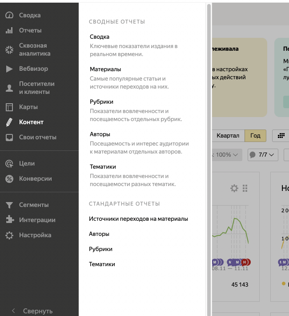Select the Год period toggle
The width and height of the screenshot is (289, 316).
[255, 136]
